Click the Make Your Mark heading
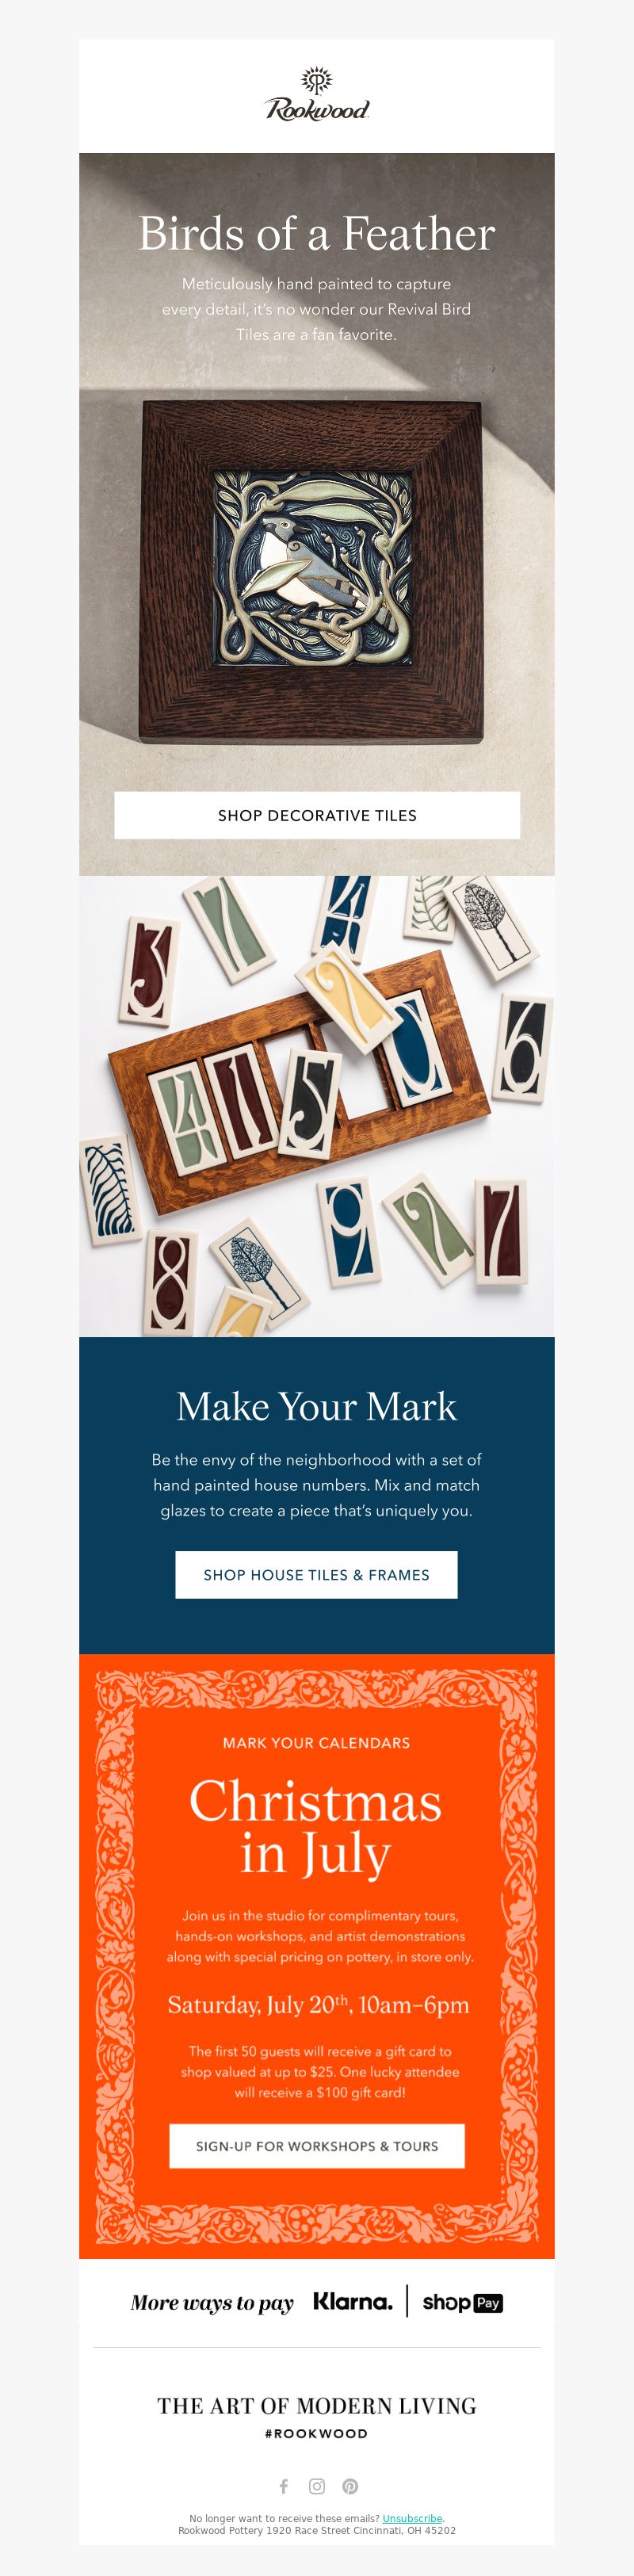634x2576 pixels. (317, 1406)
